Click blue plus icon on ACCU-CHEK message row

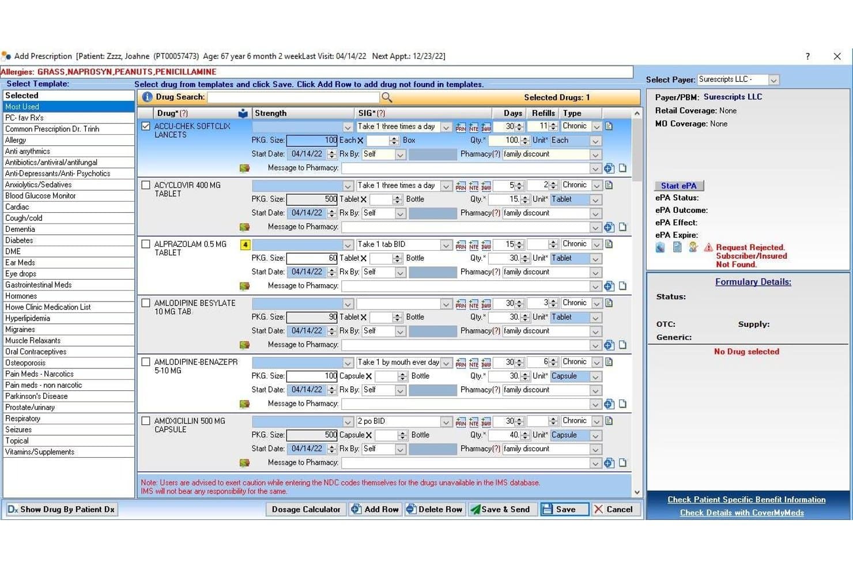click(609, 168)
